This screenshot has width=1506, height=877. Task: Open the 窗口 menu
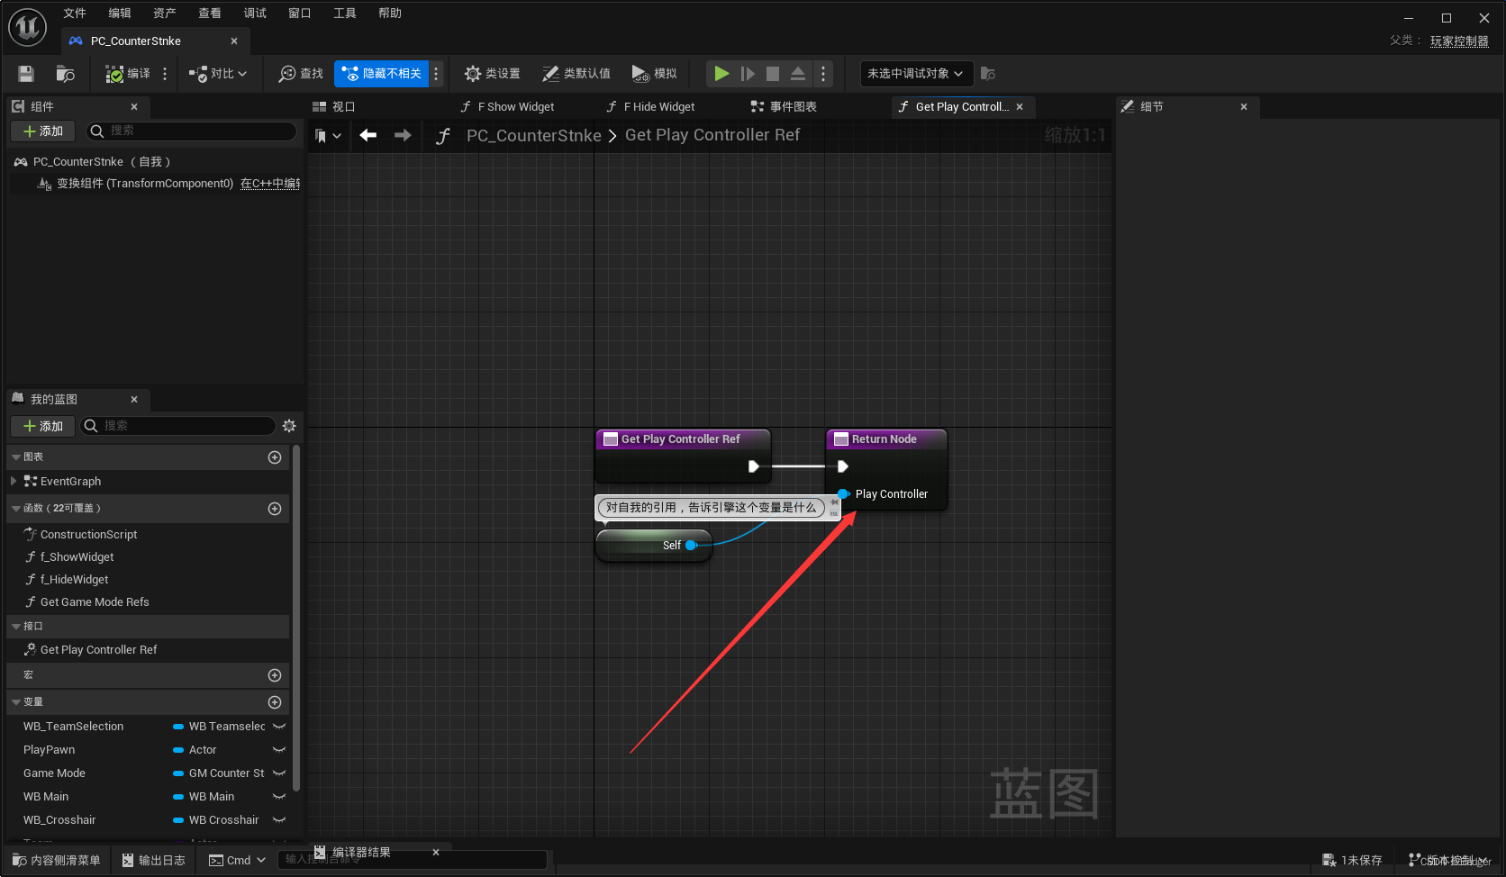299,13
